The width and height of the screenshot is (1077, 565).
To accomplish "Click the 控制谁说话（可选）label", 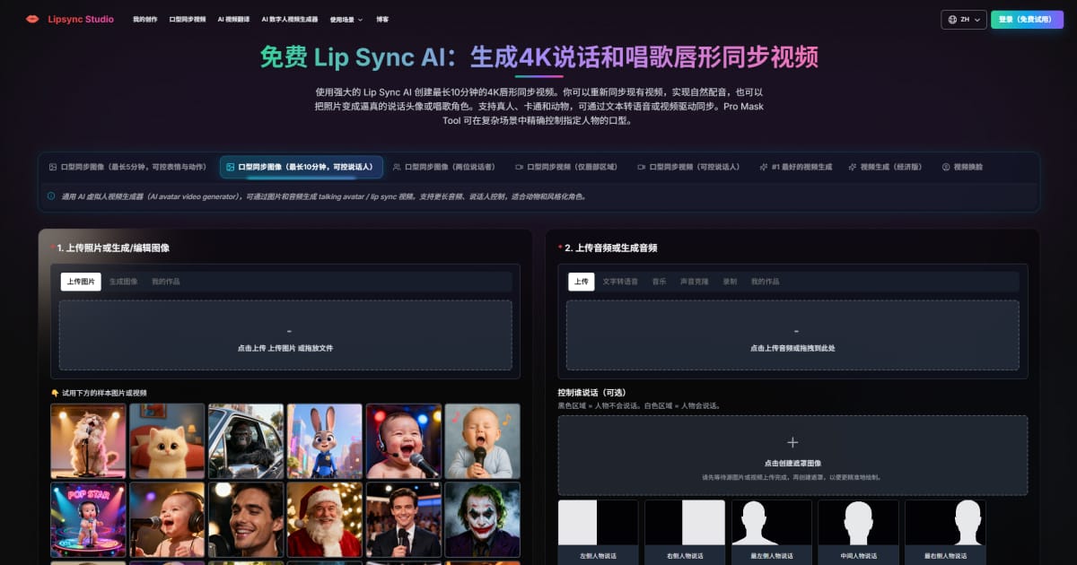I will click(592, 393).
